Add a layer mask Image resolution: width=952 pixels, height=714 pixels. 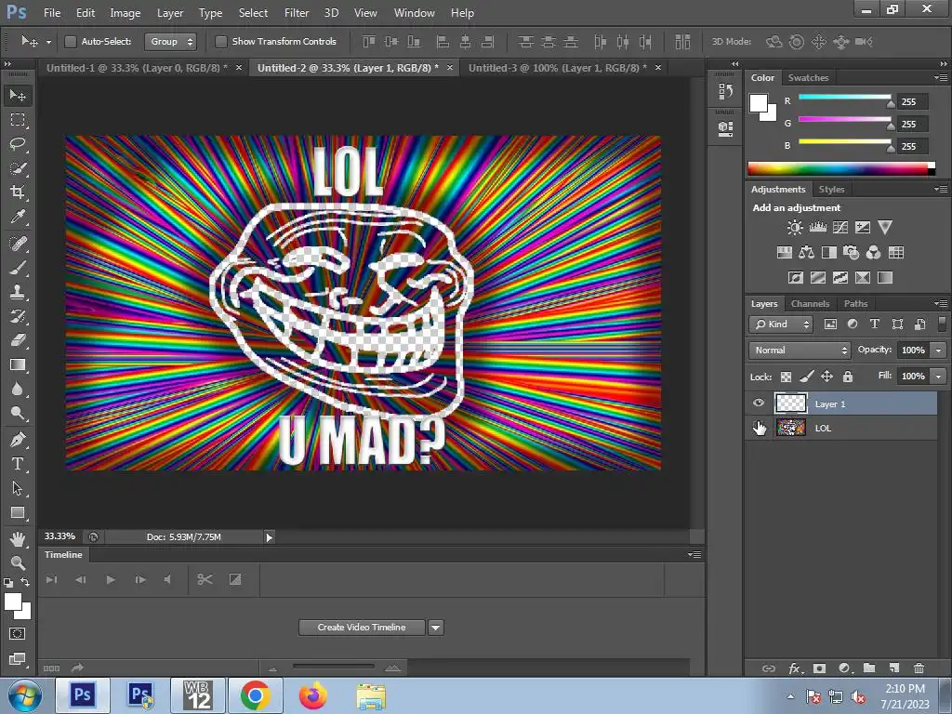click(819, 668)
